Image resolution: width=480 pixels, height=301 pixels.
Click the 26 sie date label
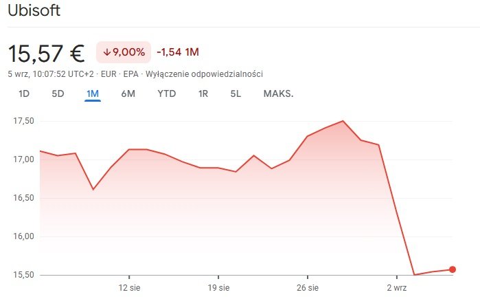(x=308, y=287)
